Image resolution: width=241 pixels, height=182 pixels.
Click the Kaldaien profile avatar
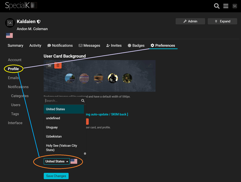10,23
